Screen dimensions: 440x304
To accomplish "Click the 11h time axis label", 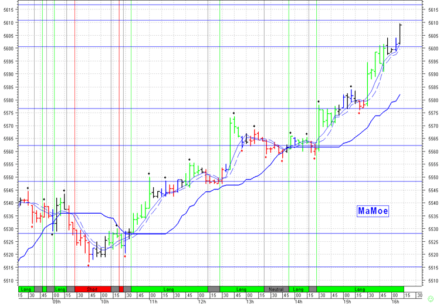I will point(153,302).
